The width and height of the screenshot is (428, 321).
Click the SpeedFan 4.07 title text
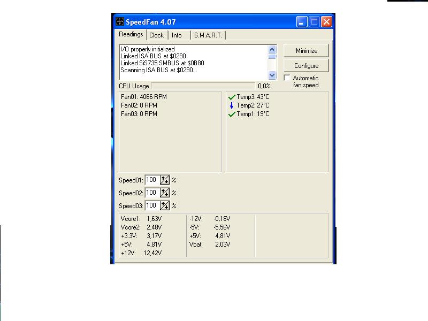click(151, 22)
